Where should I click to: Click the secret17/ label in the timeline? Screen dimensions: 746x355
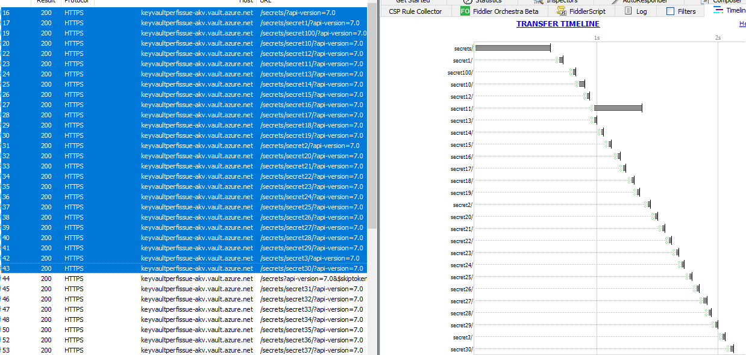click(462, 169)
